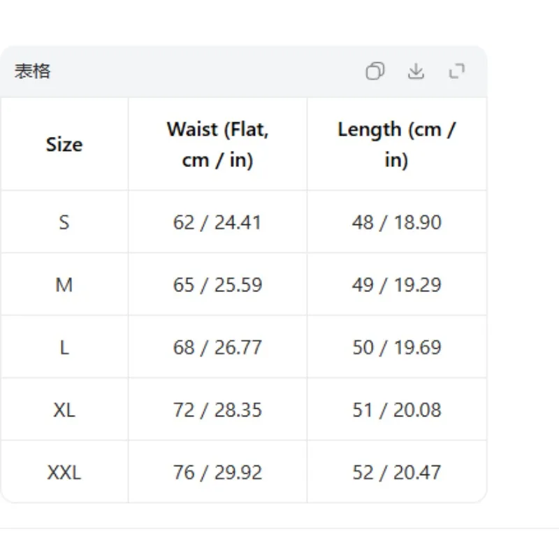Click the M size cell
Viewport: 559px width, 559px height.
[x=64, y=285]
